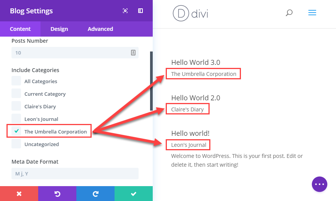336x201 pixels.
Task: Open the Hello World 3.0 post title
Action: [195, 62]
